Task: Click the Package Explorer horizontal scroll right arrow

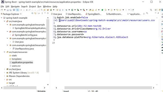Action: pyautogui.click(x=45, y=88)
